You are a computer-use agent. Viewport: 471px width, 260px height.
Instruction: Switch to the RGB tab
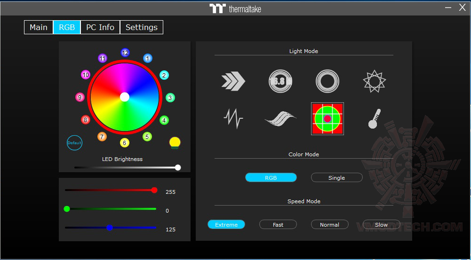(67, 27)
